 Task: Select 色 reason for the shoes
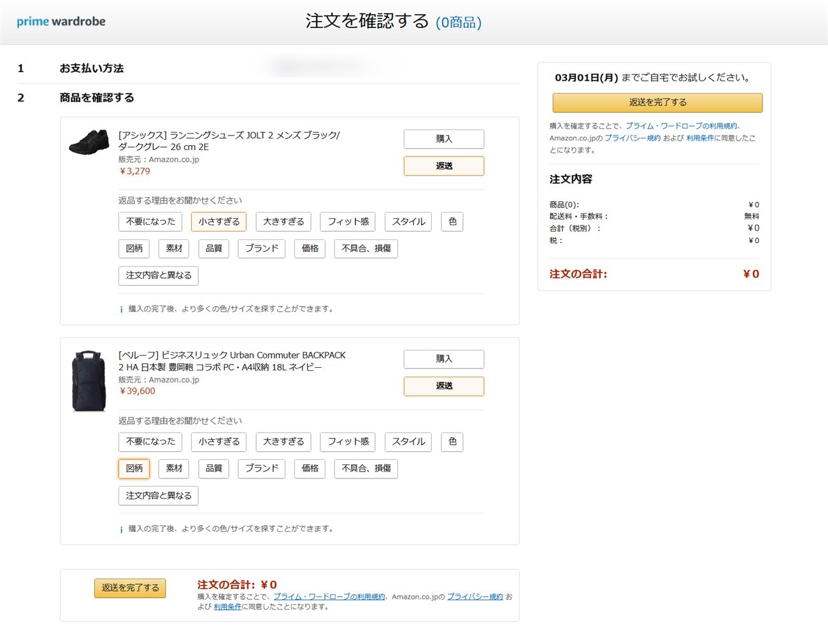(452, 221)
